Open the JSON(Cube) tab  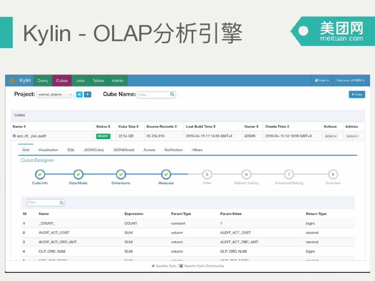[93, 150]
